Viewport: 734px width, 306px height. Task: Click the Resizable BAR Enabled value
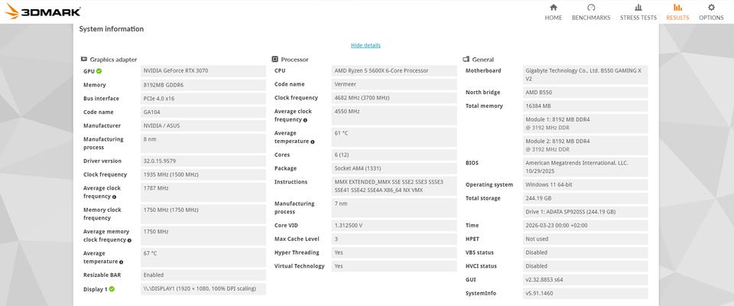[203, 275]
